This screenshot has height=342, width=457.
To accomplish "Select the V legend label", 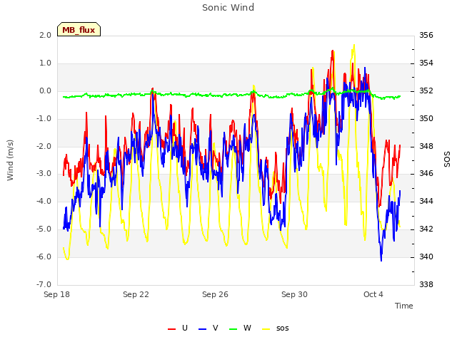I will click(216, 328).
